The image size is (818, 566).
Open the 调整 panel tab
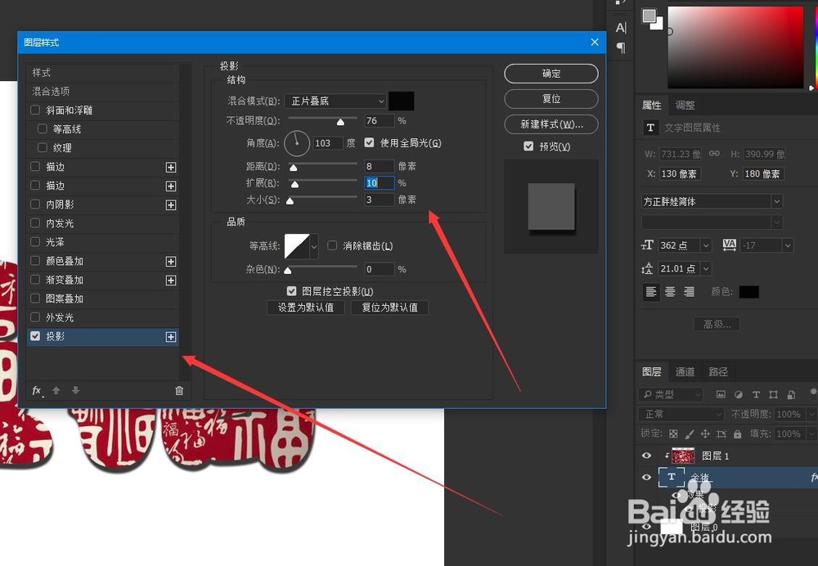685,105
